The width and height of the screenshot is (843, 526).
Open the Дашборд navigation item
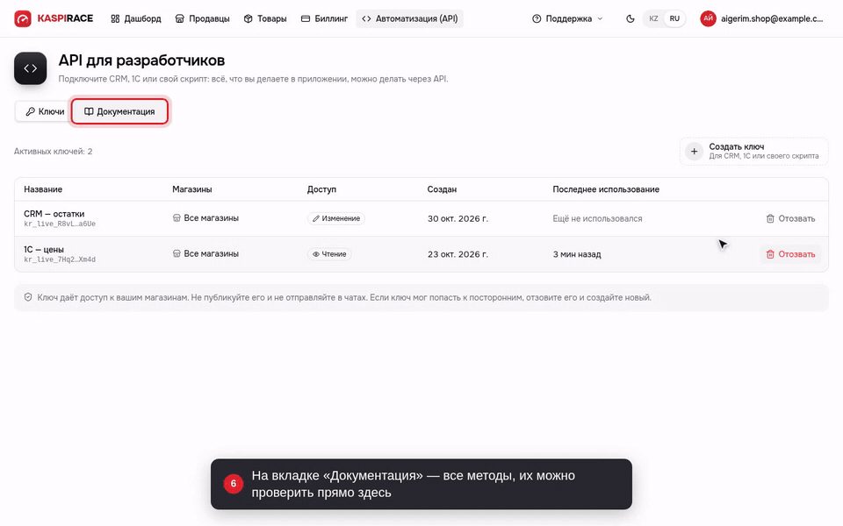click(136, 18)
